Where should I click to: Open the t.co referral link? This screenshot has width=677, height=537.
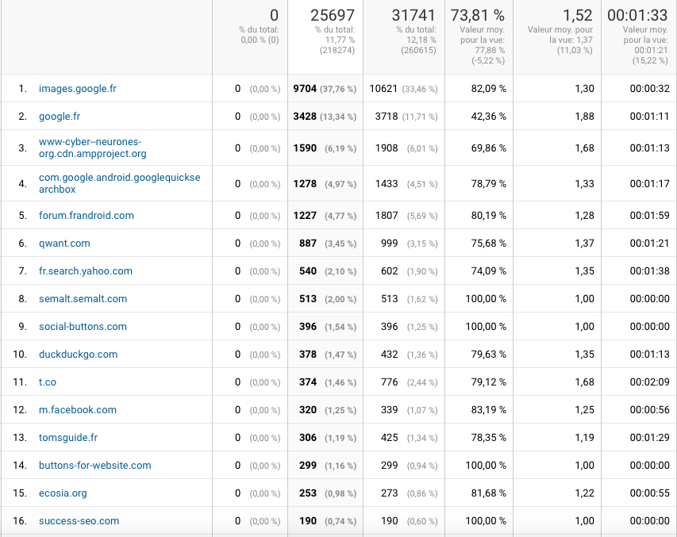tap(48, 382)
